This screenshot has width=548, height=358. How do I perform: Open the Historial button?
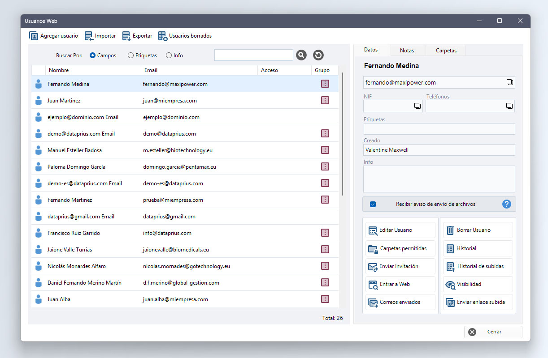(478, 248)
